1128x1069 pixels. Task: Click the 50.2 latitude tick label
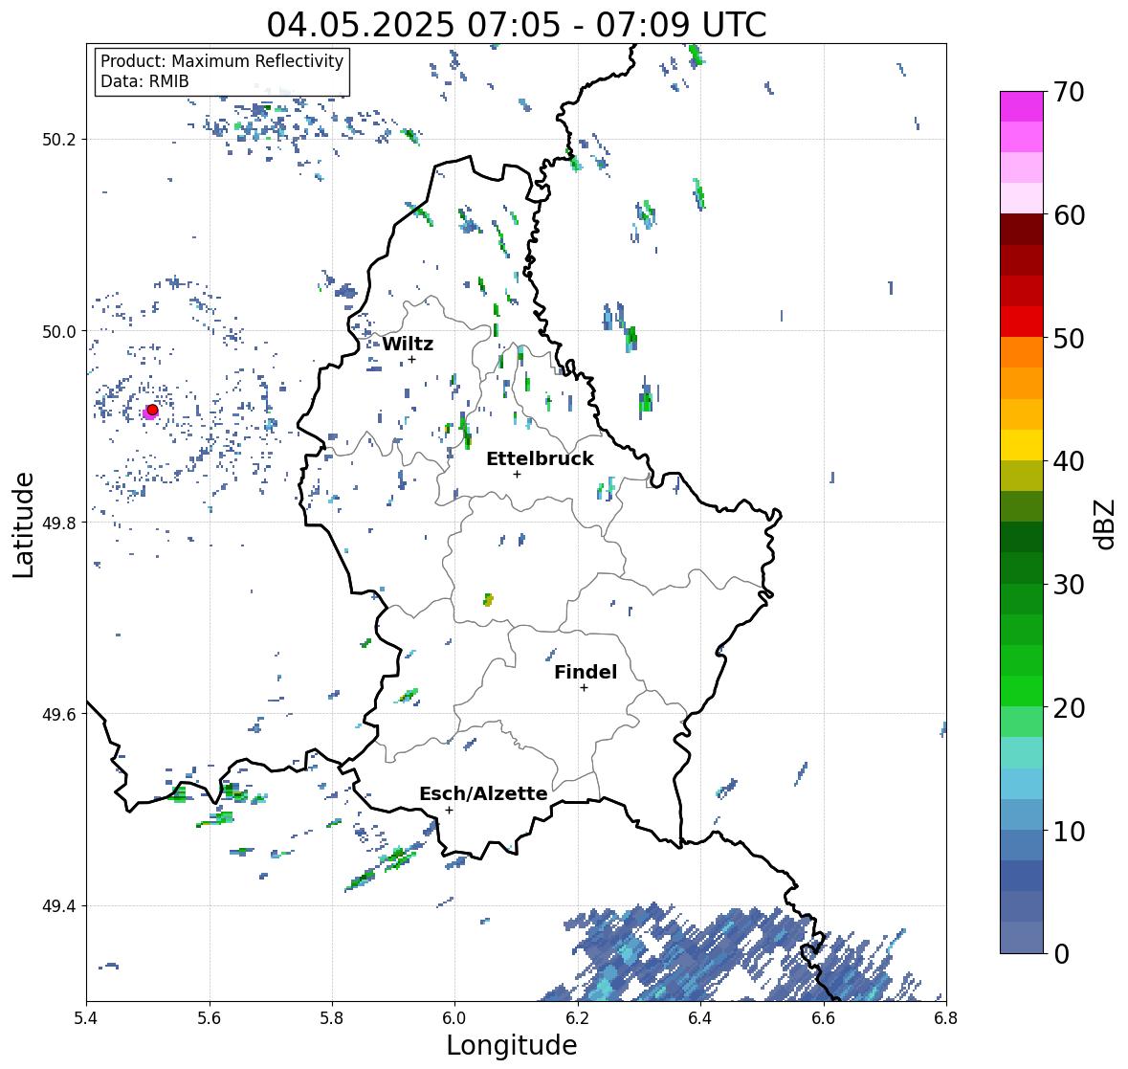pos(59,140)
